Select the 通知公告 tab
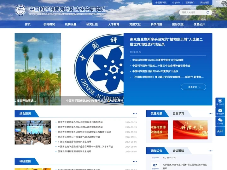 pos(156,151)
